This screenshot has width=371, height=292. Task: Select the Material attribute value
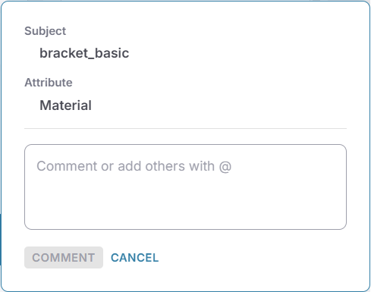coord(65,105)
